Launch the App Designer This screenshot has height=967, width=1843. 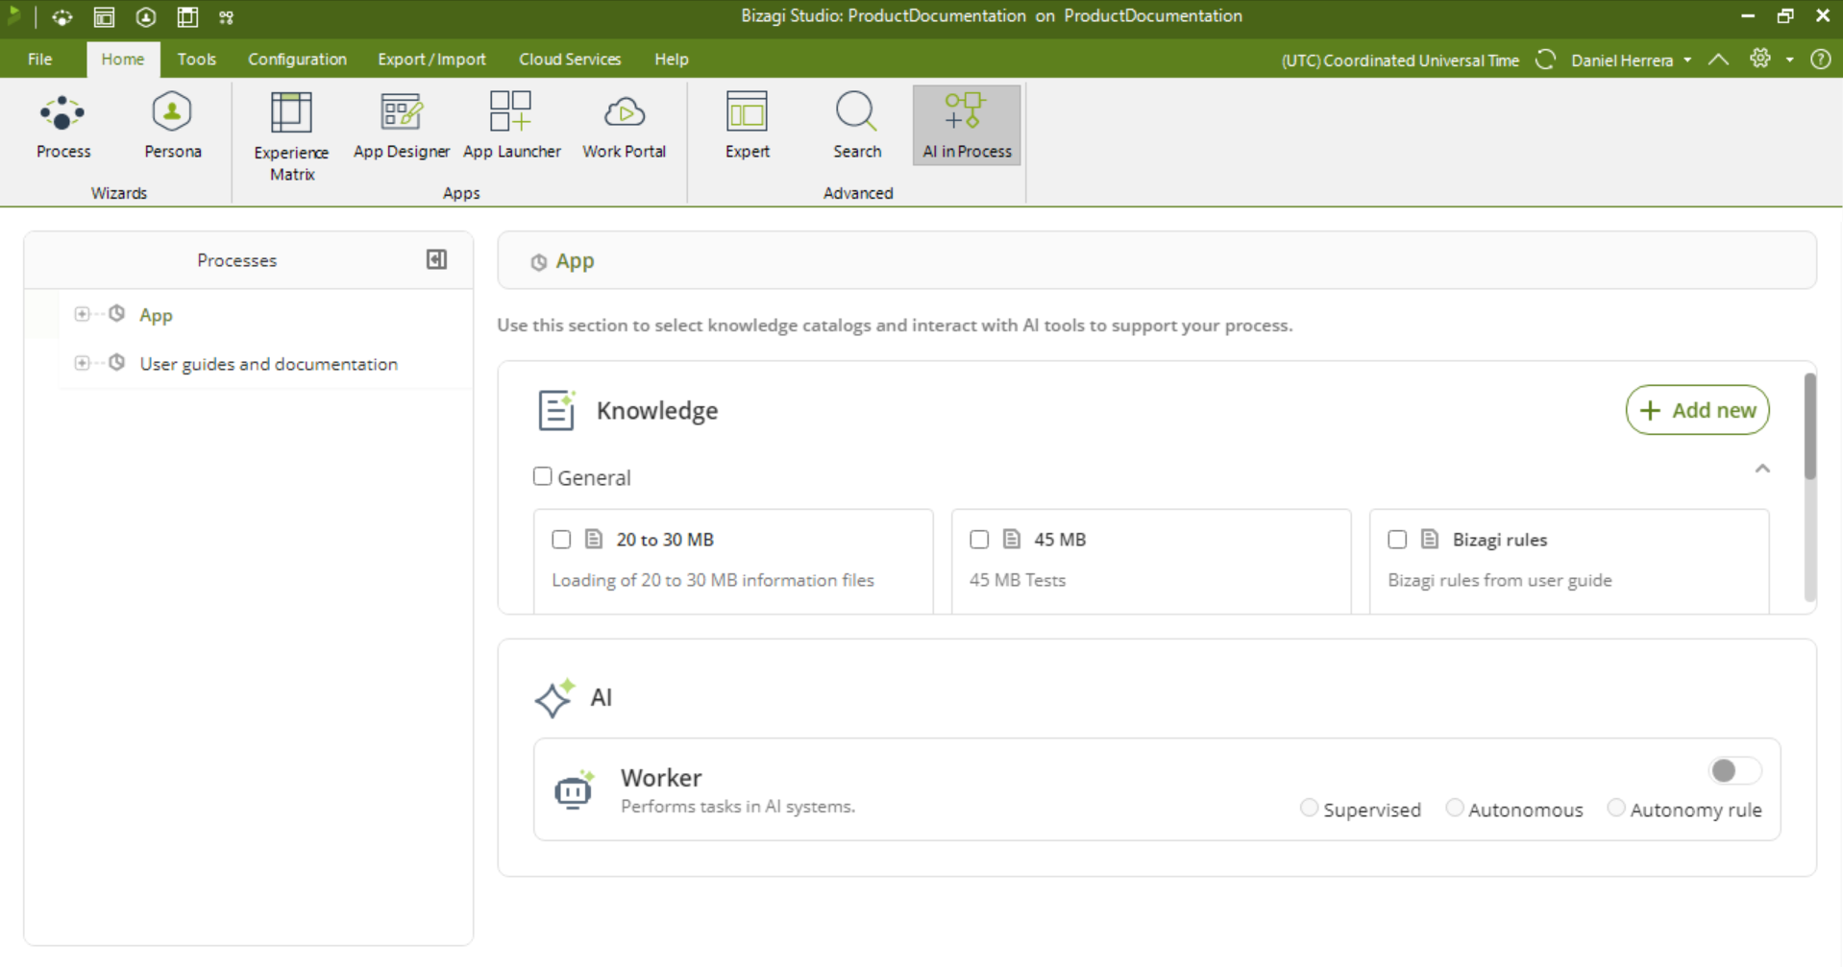pos(401,127)
